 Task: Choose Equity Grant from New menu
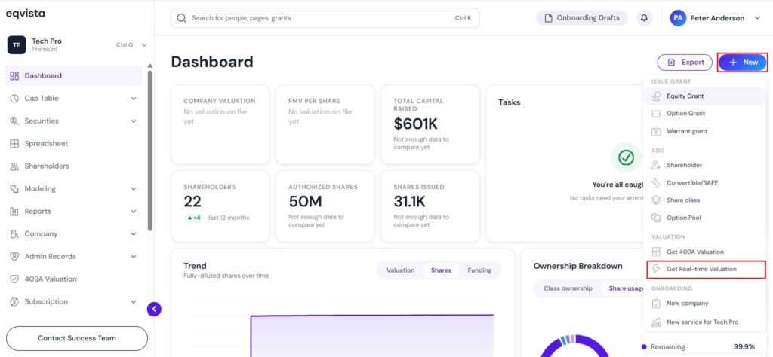704,96
